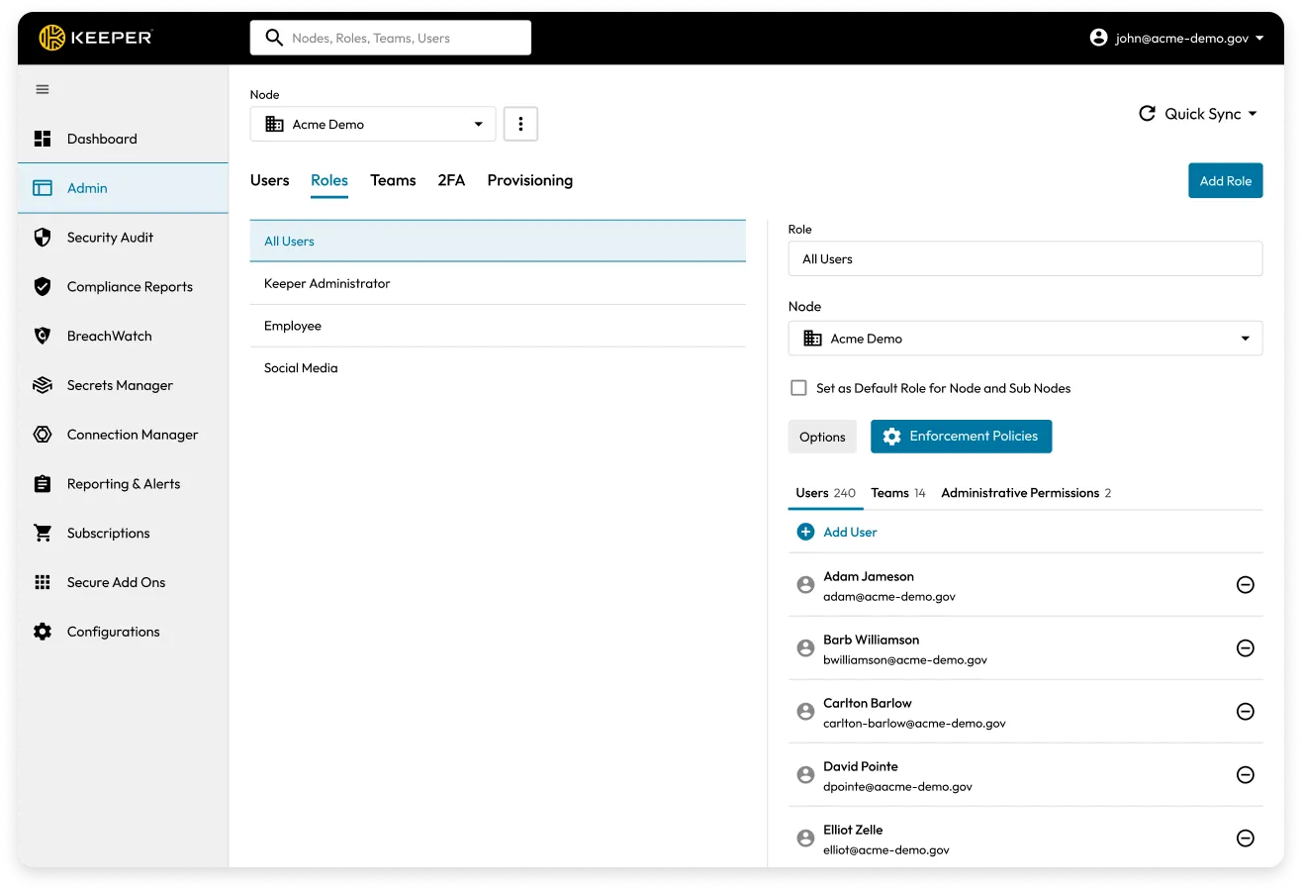Click the Subscriptions cart icon
Image resolution: width=1302 pixels, height=891 pixels.
43,533
